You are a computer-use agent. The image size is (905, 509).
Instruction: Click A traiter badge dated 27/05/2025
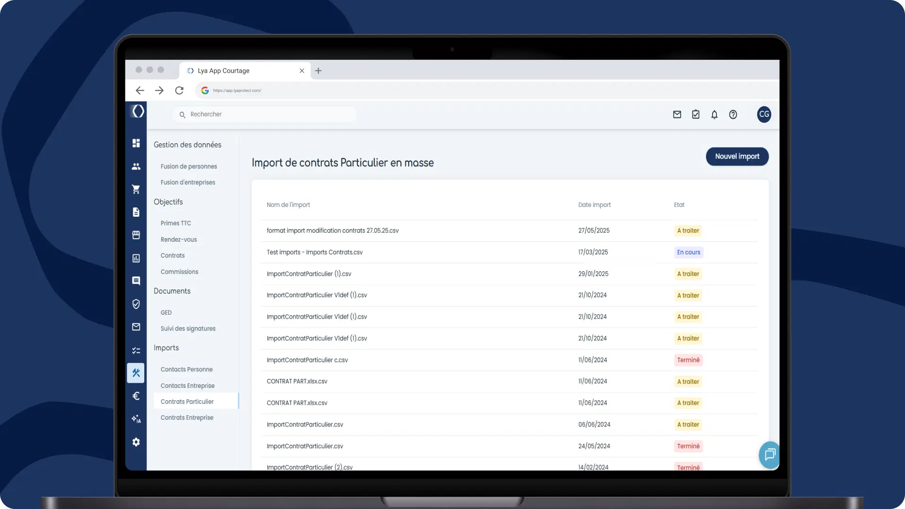688,230
